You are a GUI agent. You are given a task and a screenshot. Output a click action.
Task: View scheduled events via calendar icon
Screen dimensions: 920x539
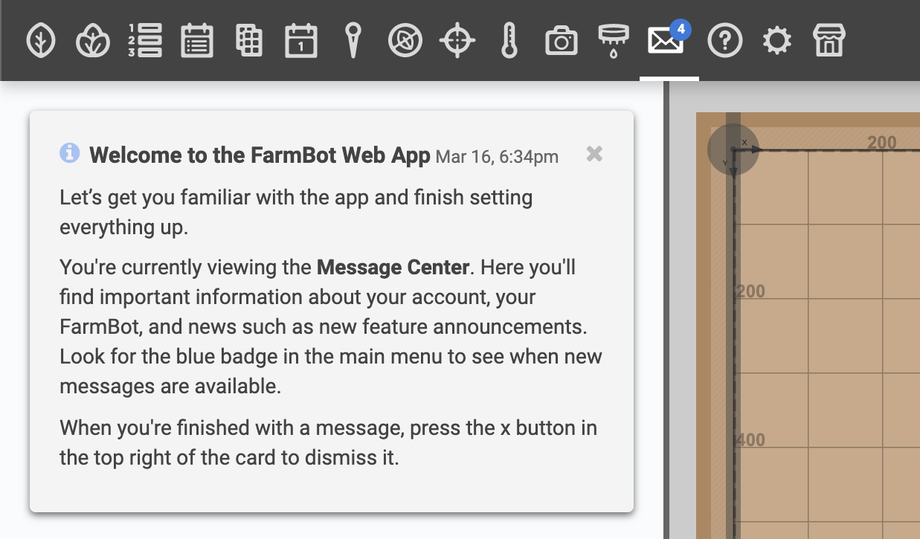point(301,41)
